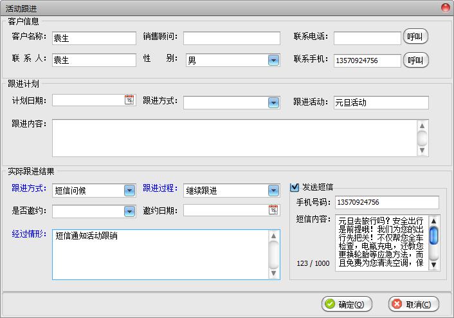Click 呼叫 button next to 联系电话
This screenshot has height=318, width=454.
(415, 37)
